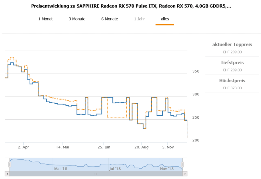Click the 25. Jun date on the x-axis
The width and height of the screenshot is (261, 179).
(x=104, y=147)
